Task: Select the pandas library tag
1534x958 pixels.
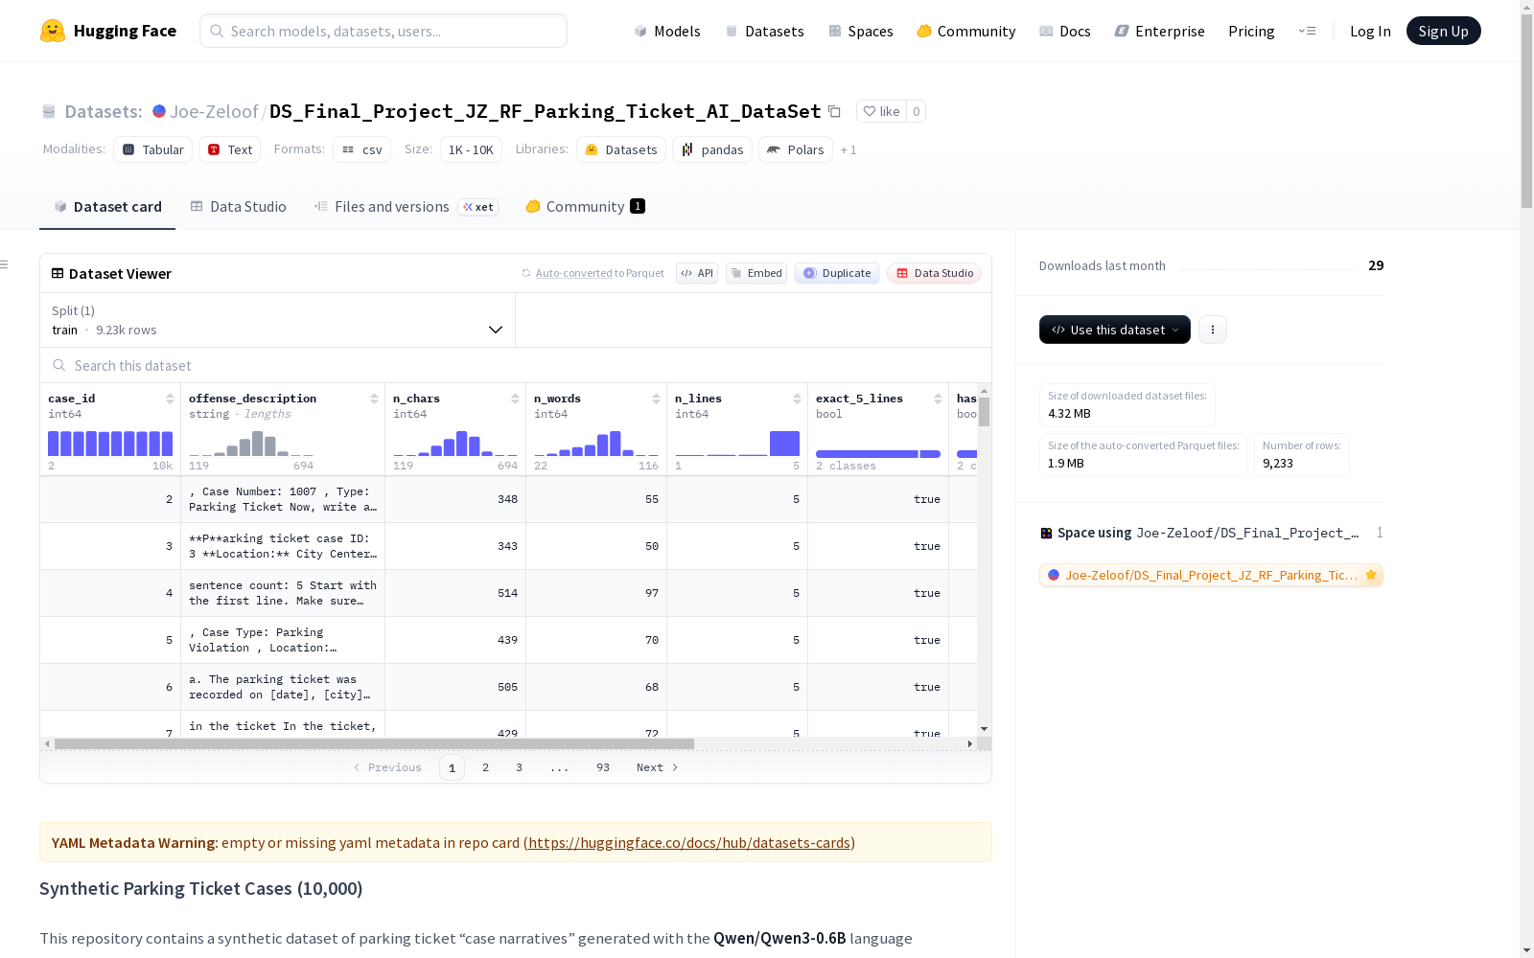Action: click(712, 149)
